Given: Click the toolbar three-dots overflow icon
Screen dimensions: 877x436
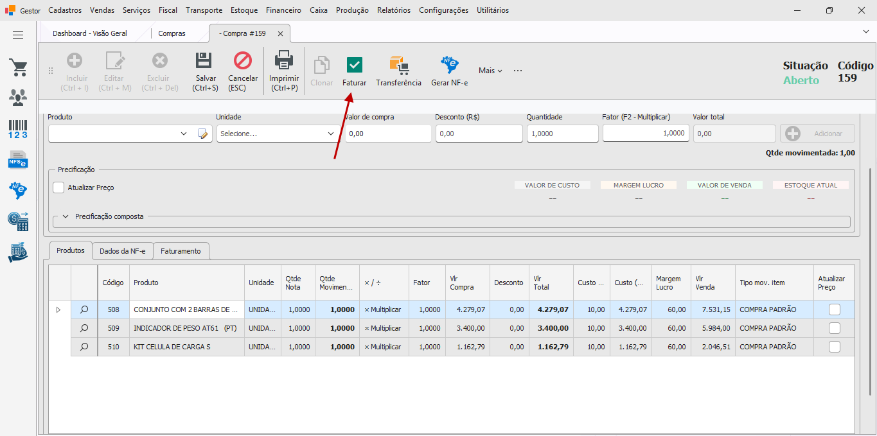Looking at the screenshot, I should [518, 71].
